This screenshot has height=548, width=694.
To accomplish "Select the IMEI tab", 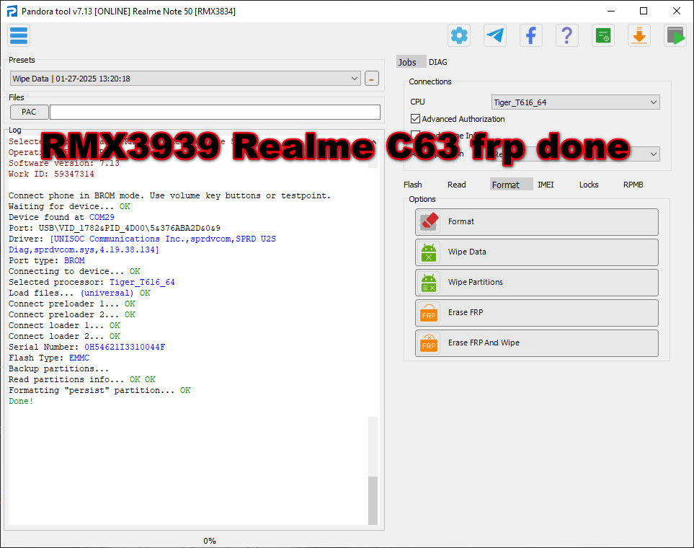I will click(x=546, y=184).
